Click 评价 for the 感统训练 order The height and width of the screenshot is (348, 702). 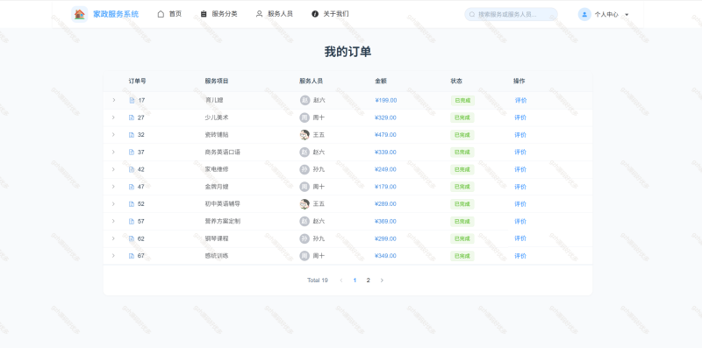point(520,256)
